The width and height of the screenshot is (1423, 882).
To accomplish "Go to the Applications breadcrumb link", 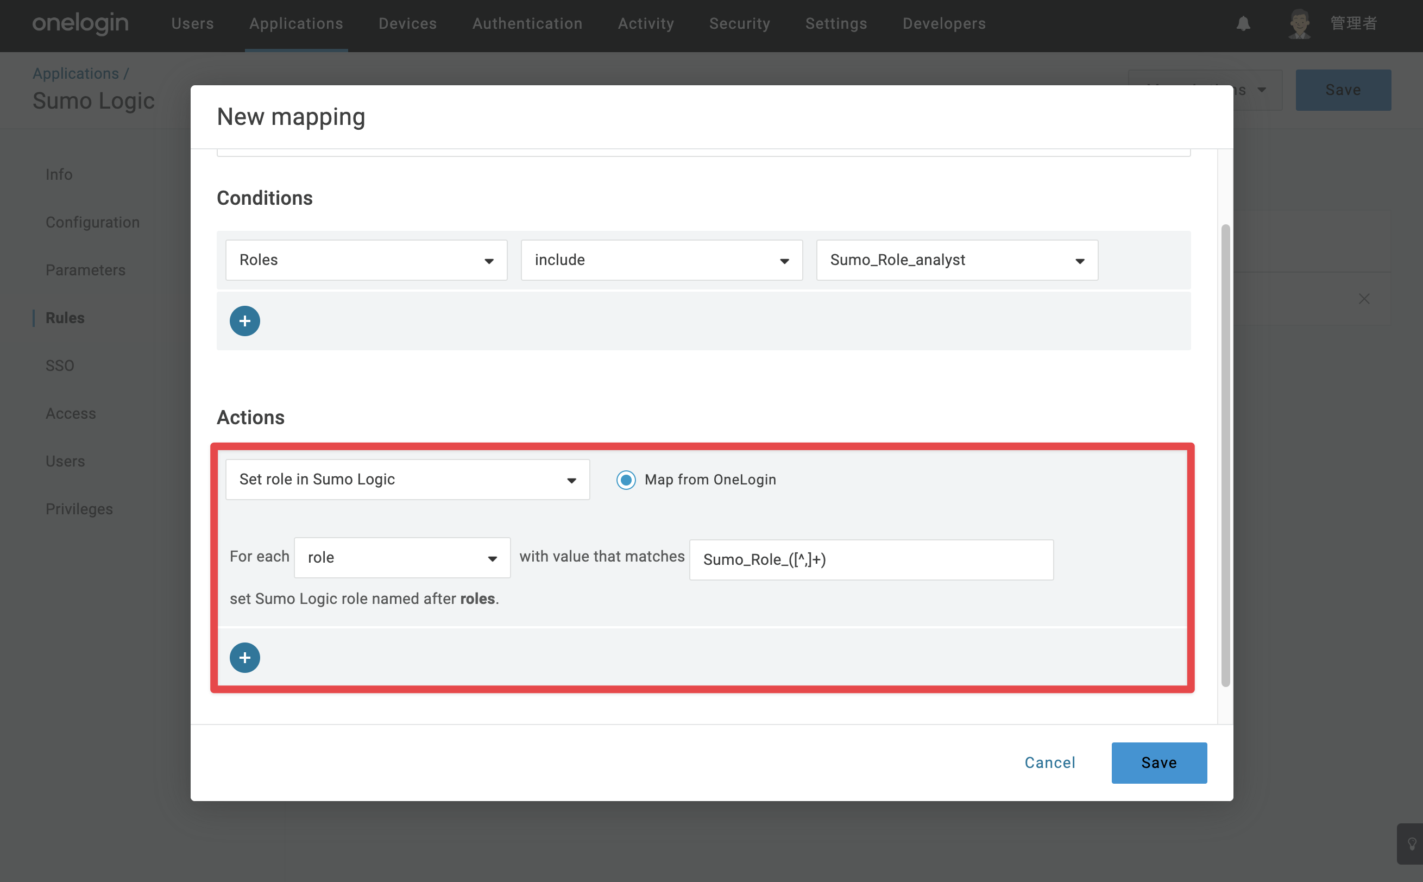I will (76, 73).
